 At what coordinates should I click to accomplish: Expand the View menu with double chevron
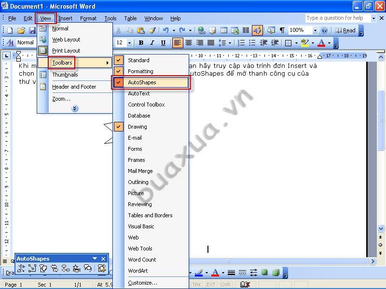(75, 108)
